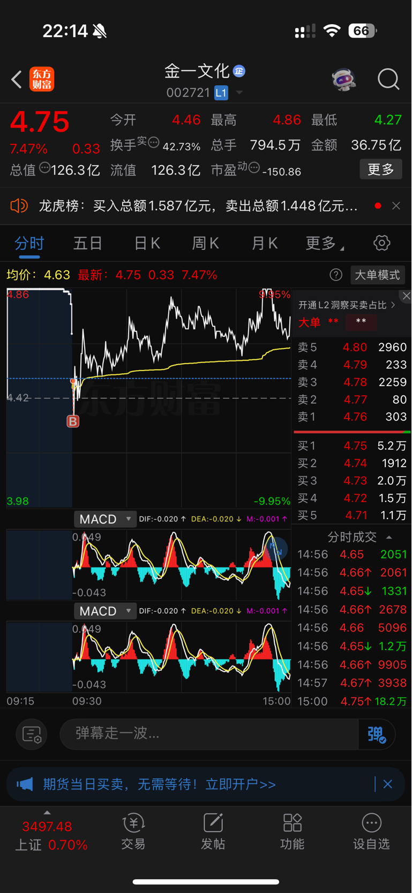Toggle 大单模式 button
Viewport: 412px width, 893px height.
(x=377, y=275)
